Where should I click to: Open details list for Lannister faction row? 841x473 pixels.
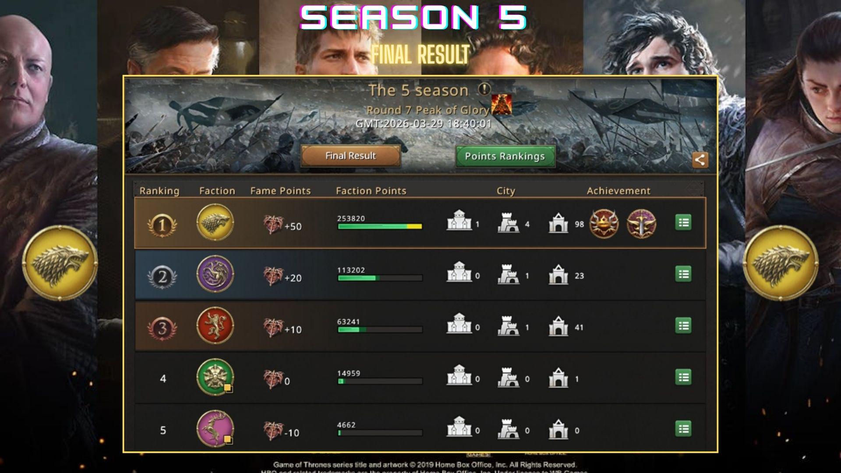click(683, 326)
